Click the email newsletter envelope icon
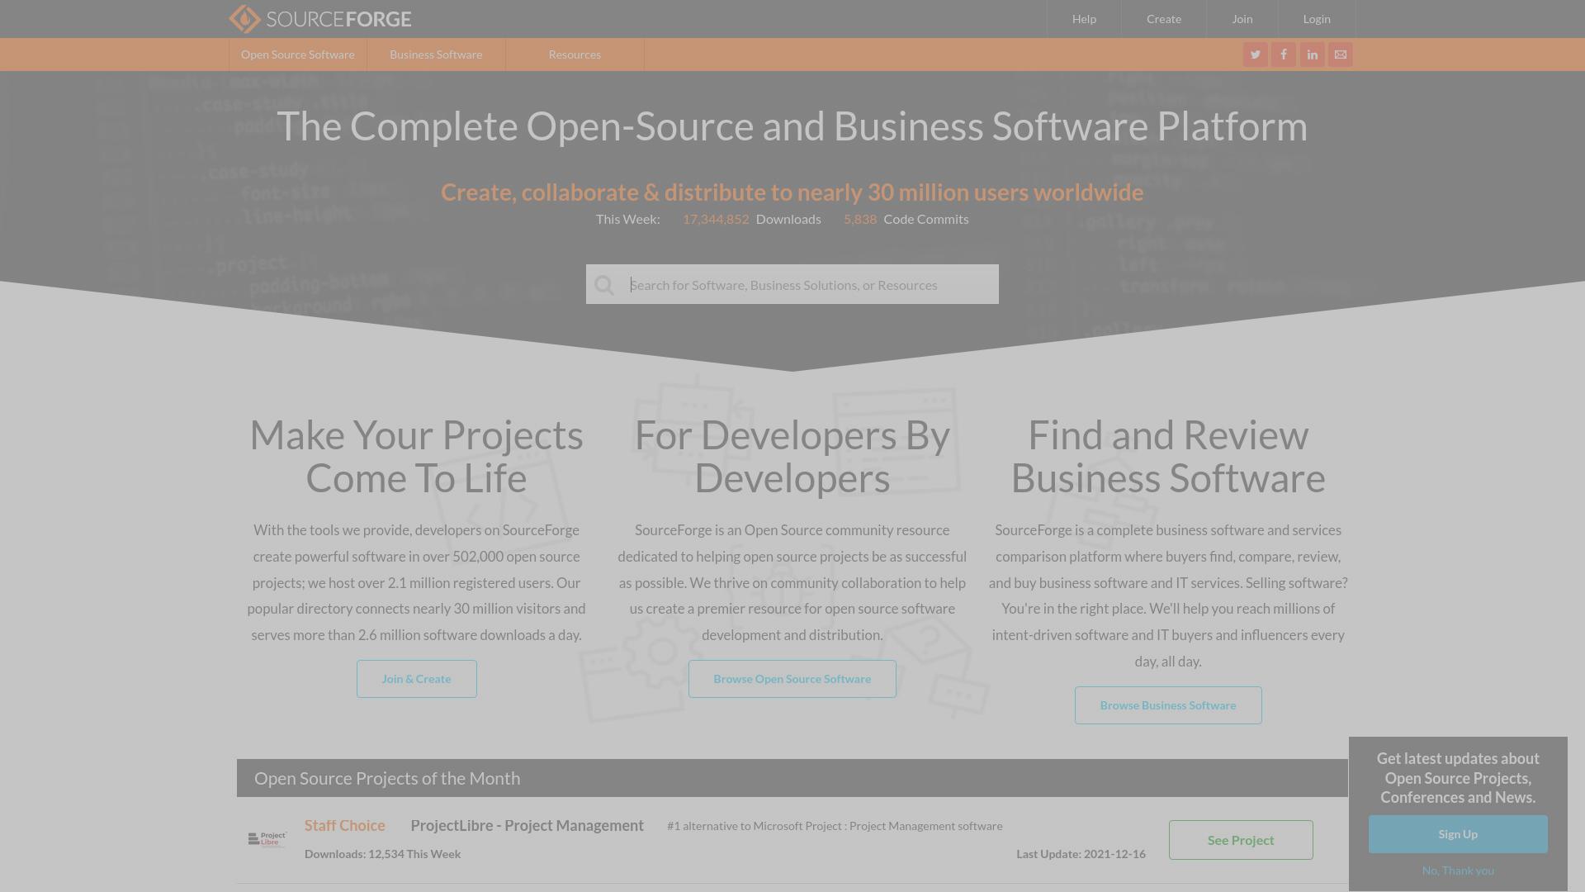This screenshot has height=892, width=1585. [x=1341, y=55]
